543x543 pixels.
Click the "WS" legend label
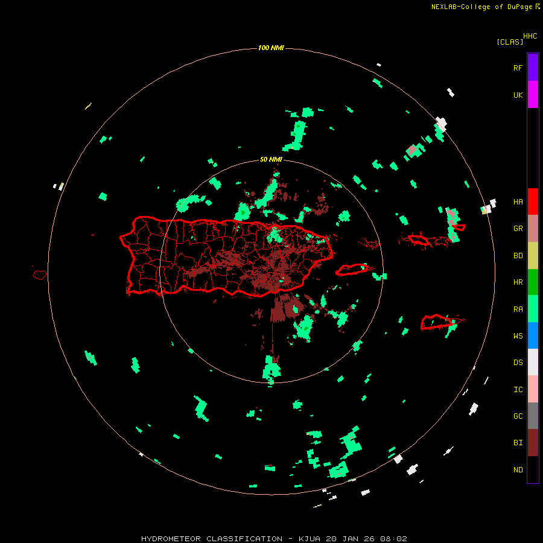(518, 335)
